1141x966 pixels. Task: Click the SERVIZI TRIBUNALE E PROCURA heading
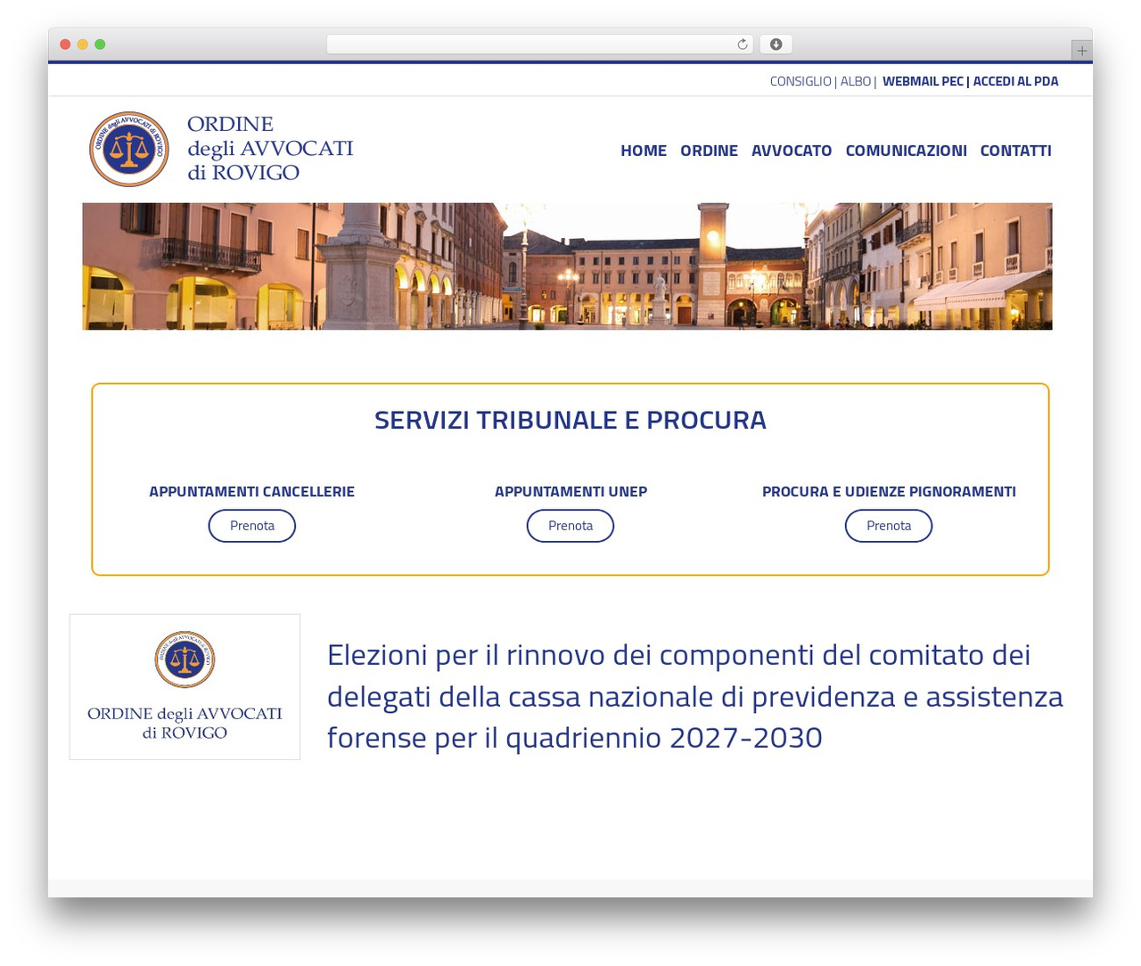point(570,420)
